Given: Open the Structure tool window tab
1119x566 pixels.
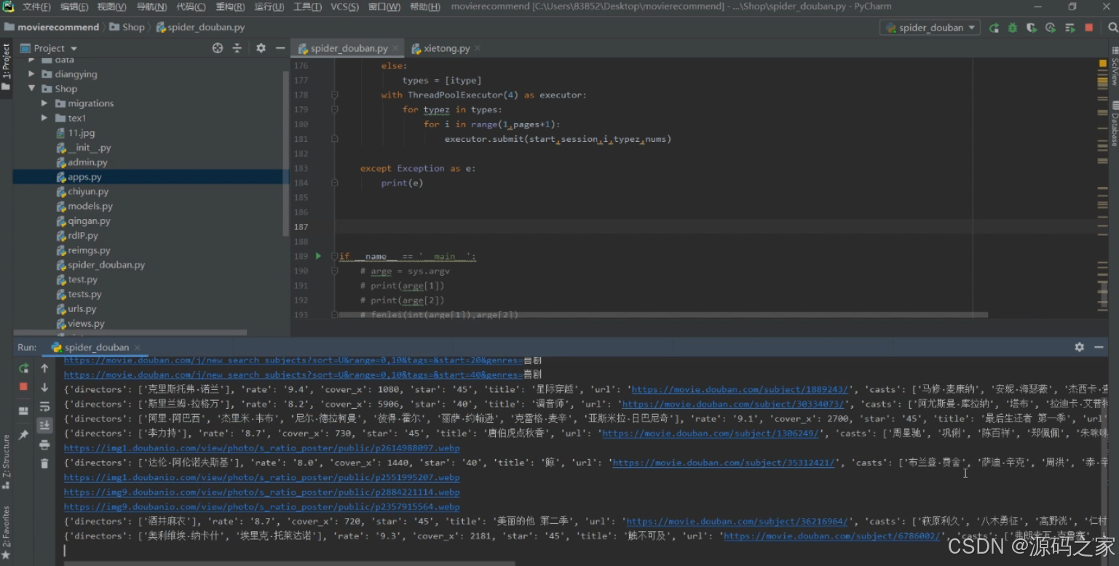Looking at the screenshot, I should [x=6, y=462].
